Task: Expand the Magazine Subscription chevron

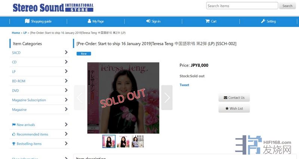Action: click(66, 100)
